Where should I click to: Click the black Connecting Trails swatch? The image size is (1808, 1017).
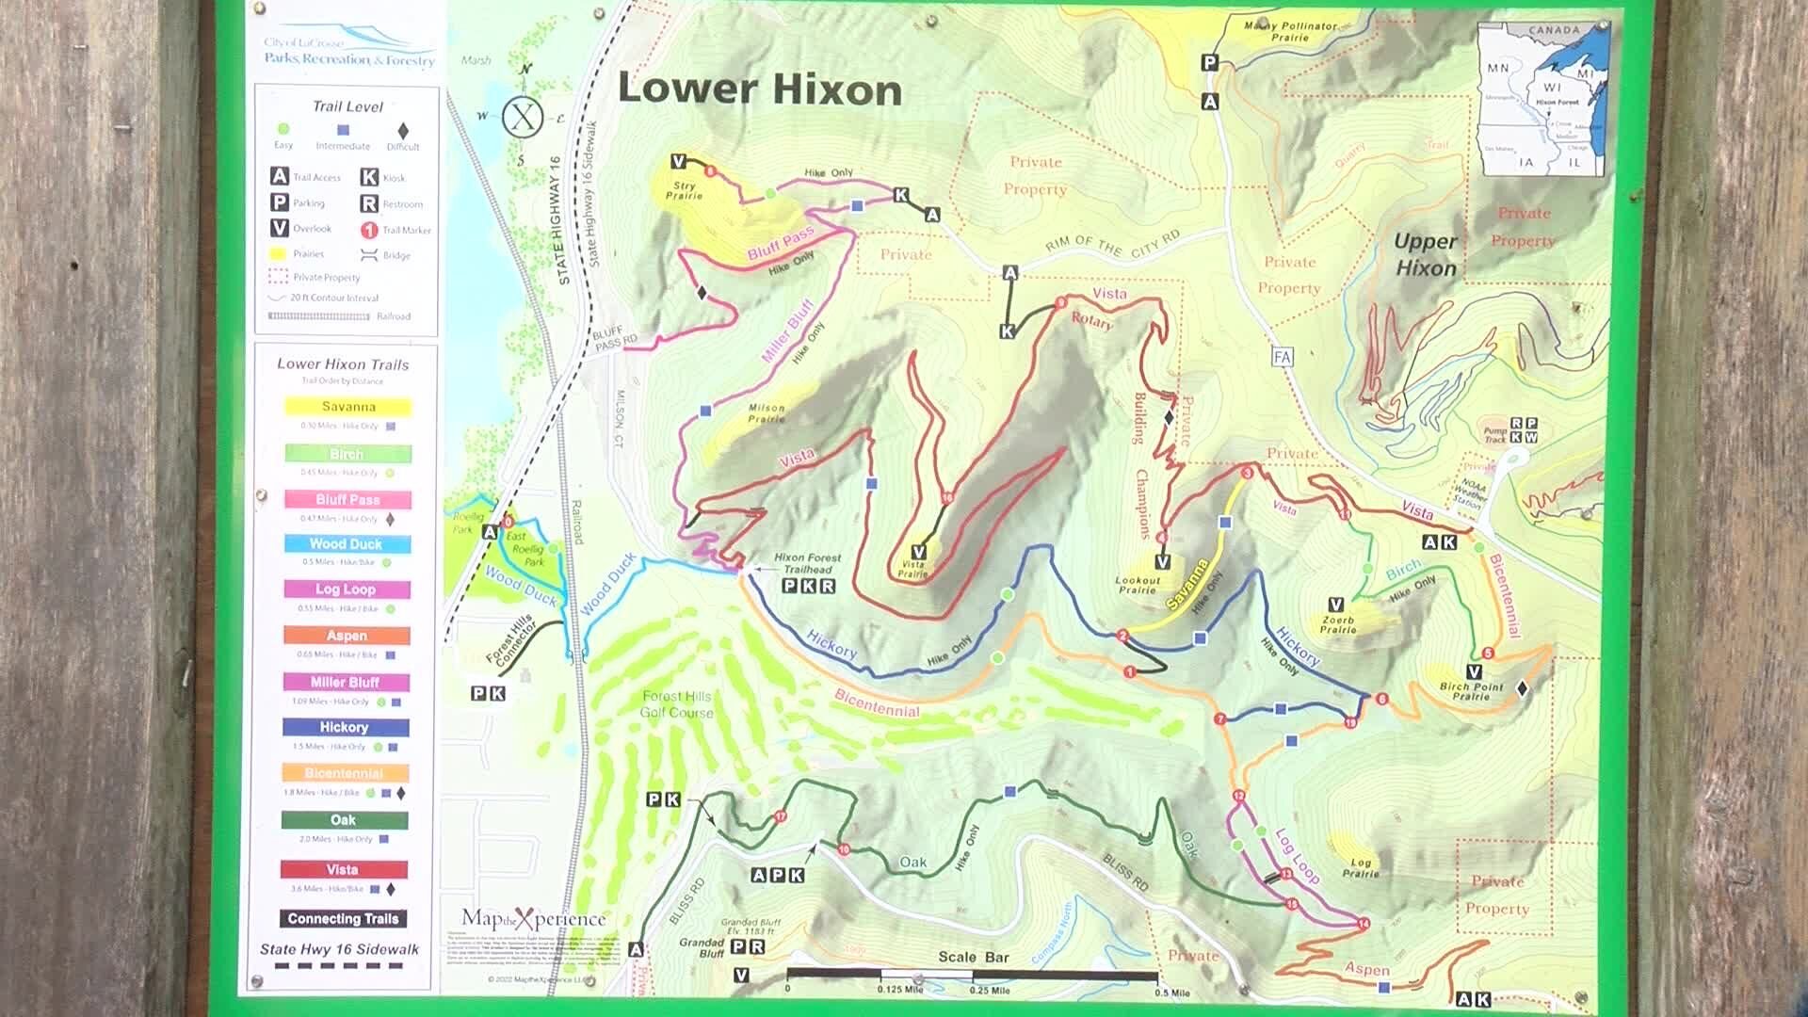(343, 918)
